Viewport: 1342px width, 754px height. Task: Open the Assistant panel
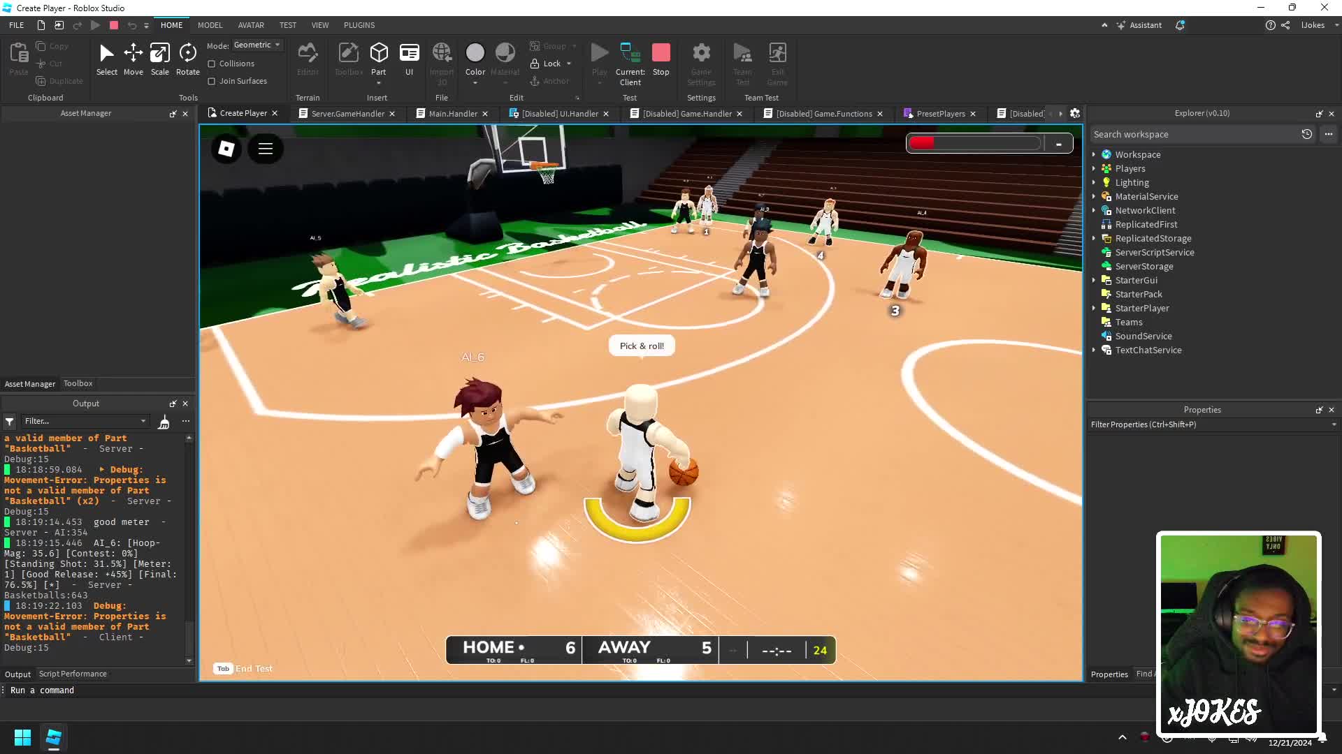point(1139,25)
